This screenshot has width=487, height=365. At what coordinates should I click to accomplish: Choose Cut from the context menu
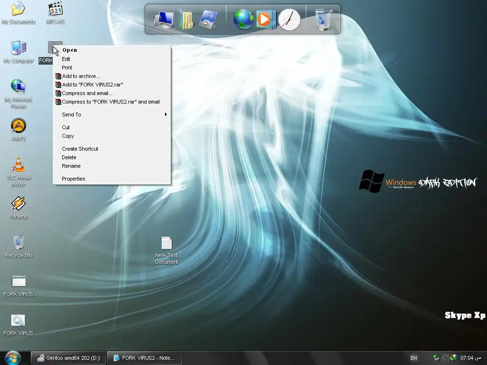(112, 127)
